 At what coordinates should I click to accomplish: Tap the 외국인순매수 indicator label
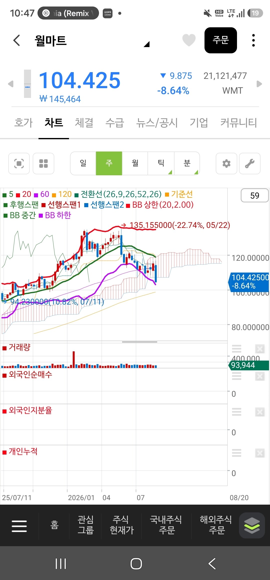pyautogui.click(x=27, y=375)
